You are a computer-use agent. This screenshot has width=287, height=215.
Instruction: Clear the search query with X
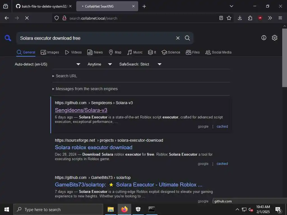pos(178,38)
